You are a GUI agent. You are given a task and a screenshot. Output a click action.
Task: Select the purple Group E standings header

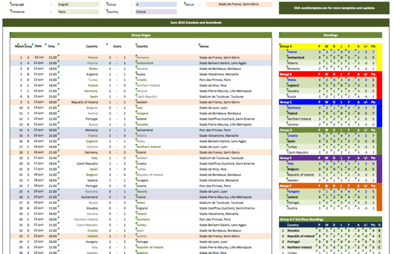pos(331,158)
